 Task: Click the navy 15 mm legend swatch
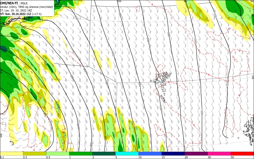point(173,154)
